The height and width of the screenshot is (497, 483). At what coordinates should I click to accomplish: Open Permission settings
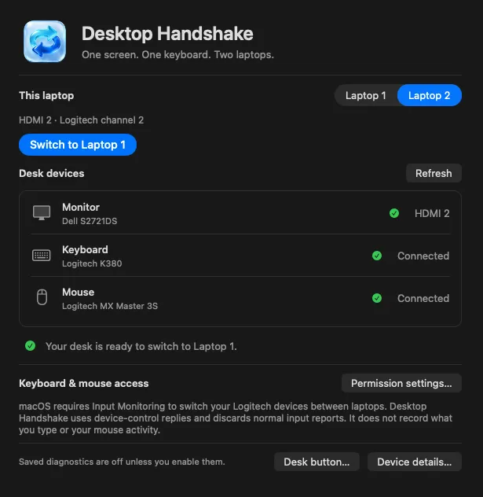coord(401,383)
